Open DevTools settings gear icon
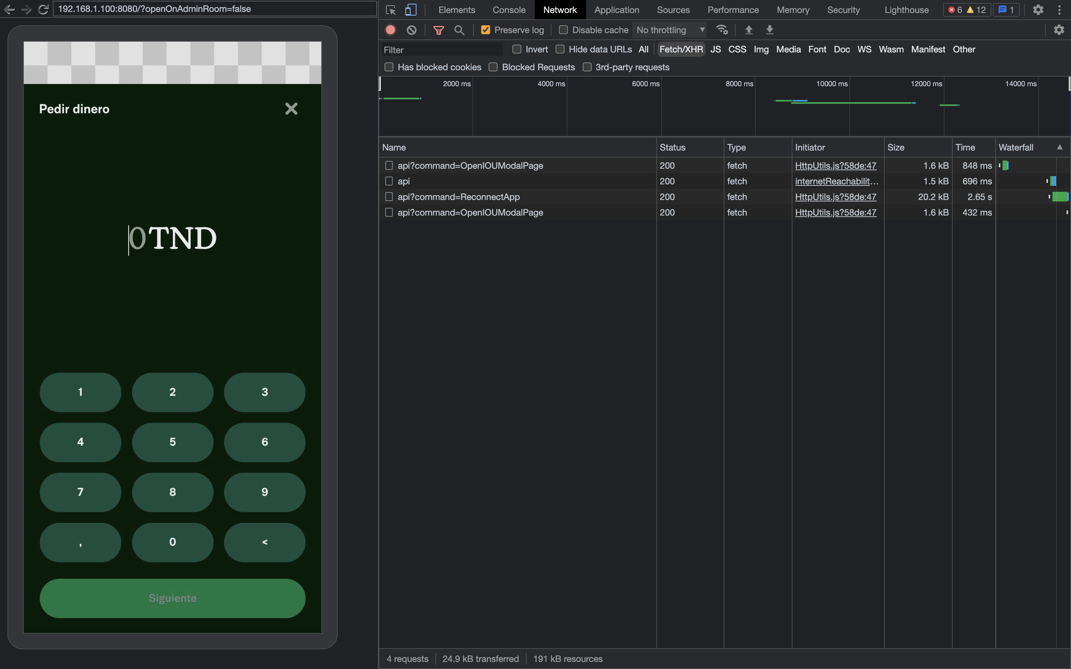This screenshot has width=1071, height=669. click(1038, 10)
